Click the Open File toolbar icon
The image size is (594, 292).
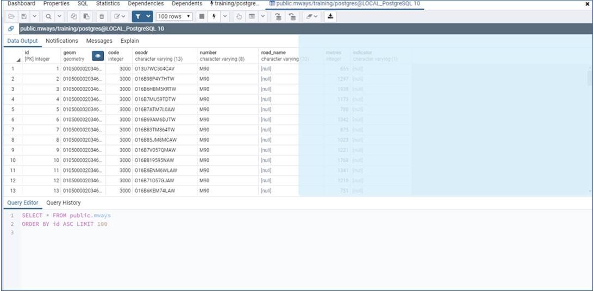click(11, 16)
